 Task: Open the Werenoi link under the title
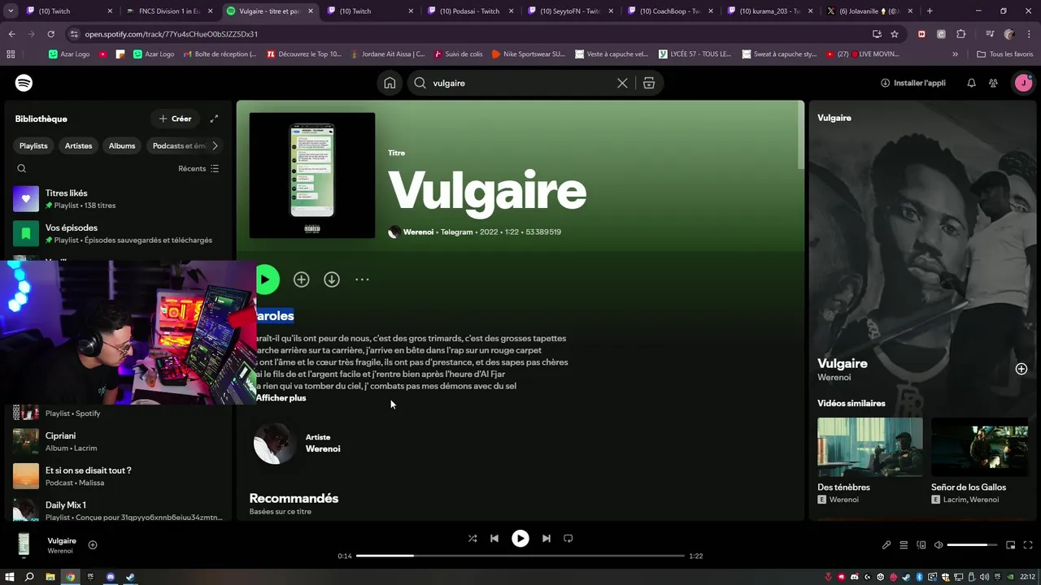[x=418, y=232]
